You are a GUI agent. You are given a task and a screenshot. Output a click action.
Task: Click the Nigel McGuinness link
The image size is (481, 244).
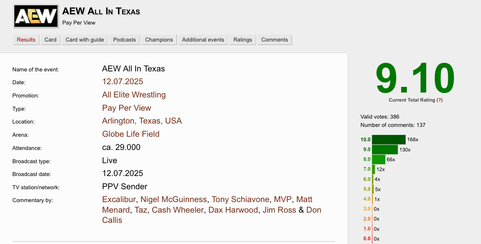tap(174, 199)
